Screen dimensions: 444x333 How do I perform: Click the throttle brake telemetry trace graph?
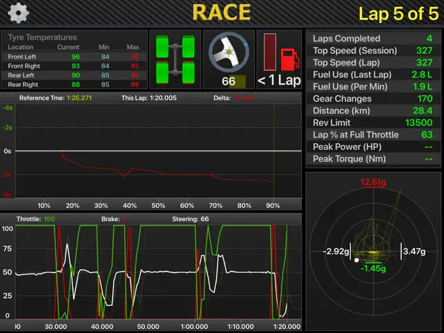click(x=158, y=272)
